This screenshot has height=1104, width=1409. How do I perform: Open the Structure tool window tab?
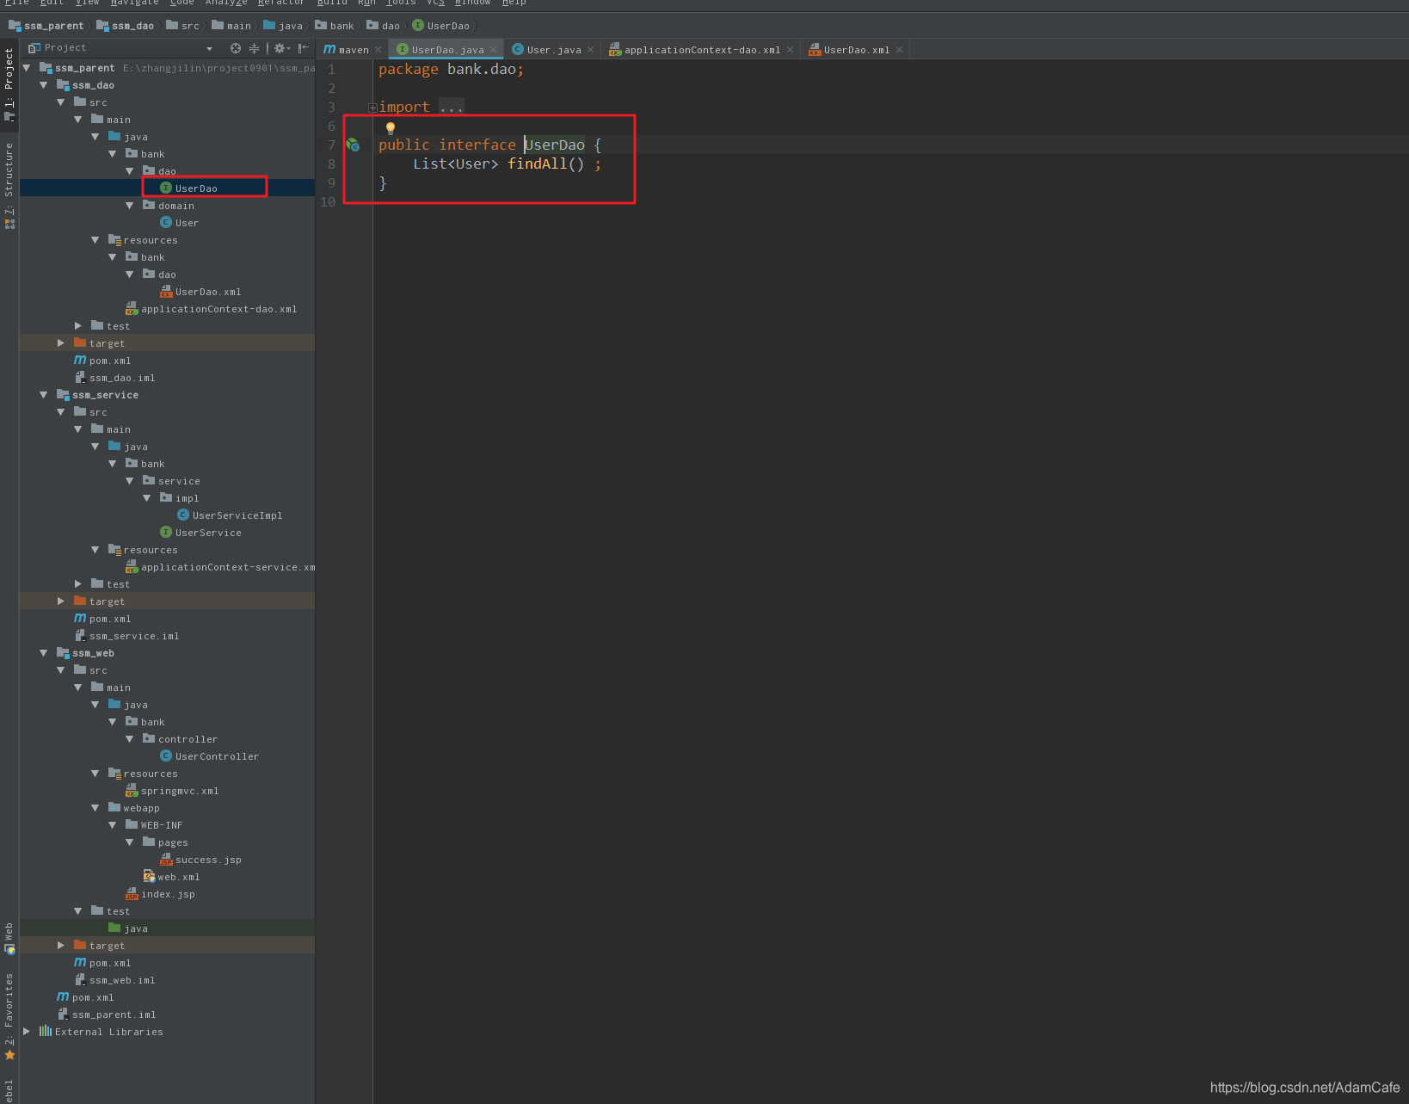(9, 185)
